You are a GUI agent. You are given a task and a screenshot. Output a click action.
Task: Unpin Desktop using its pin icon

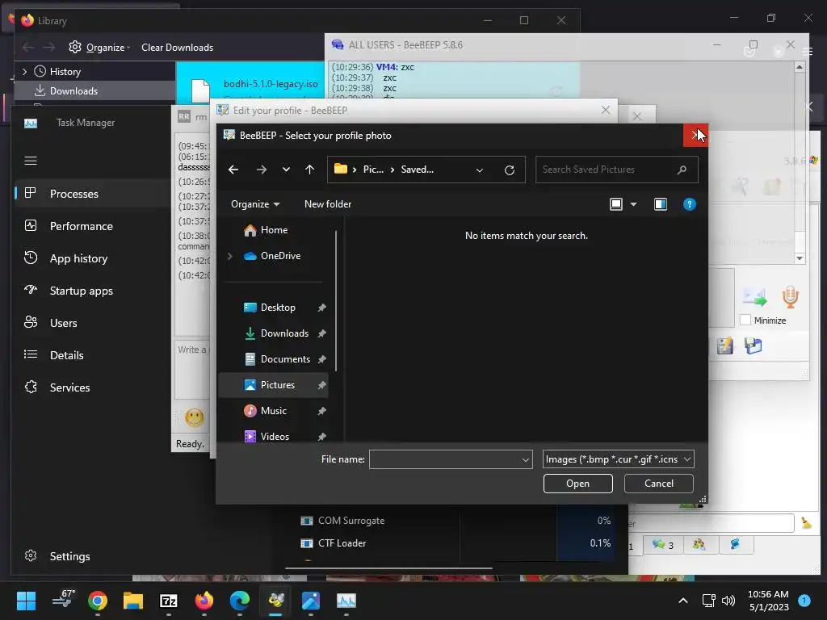coord(321,308)
